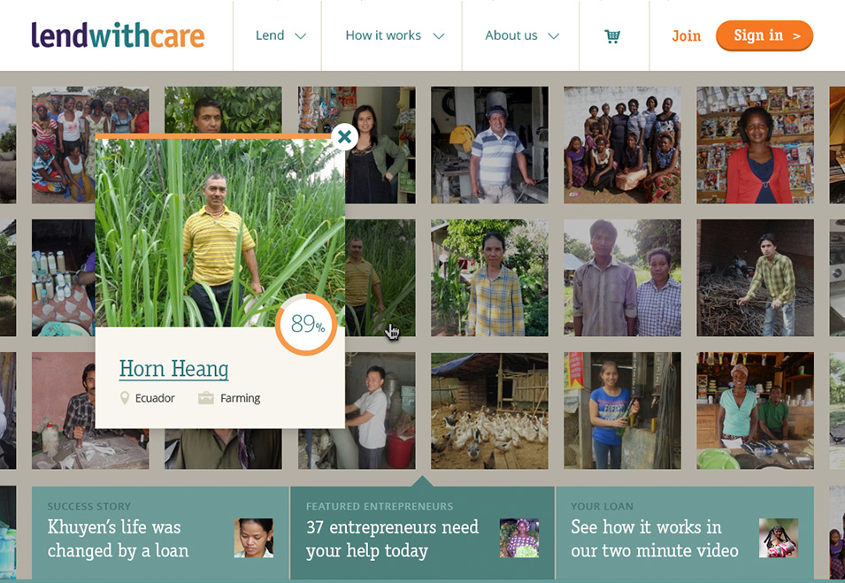Select the woman in red cardigan photo
The height and width of the screenshot is (583, 845).
[x=755, y=145]
